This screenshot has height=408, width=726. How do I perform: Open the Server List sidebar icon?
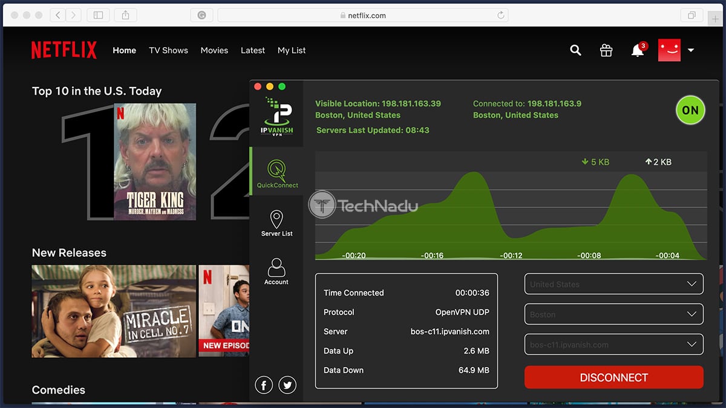(x=276, y=223)
